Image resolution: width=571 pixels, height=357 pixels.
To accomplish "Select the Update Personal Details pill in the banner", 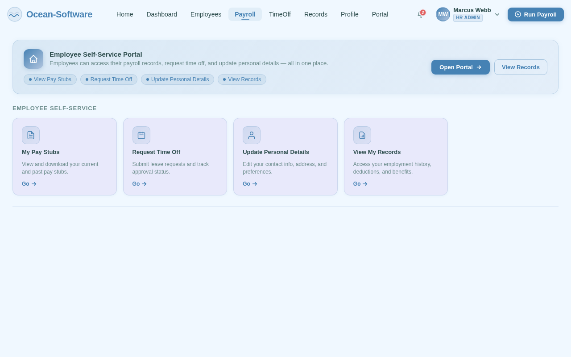I will coord(177,79).
